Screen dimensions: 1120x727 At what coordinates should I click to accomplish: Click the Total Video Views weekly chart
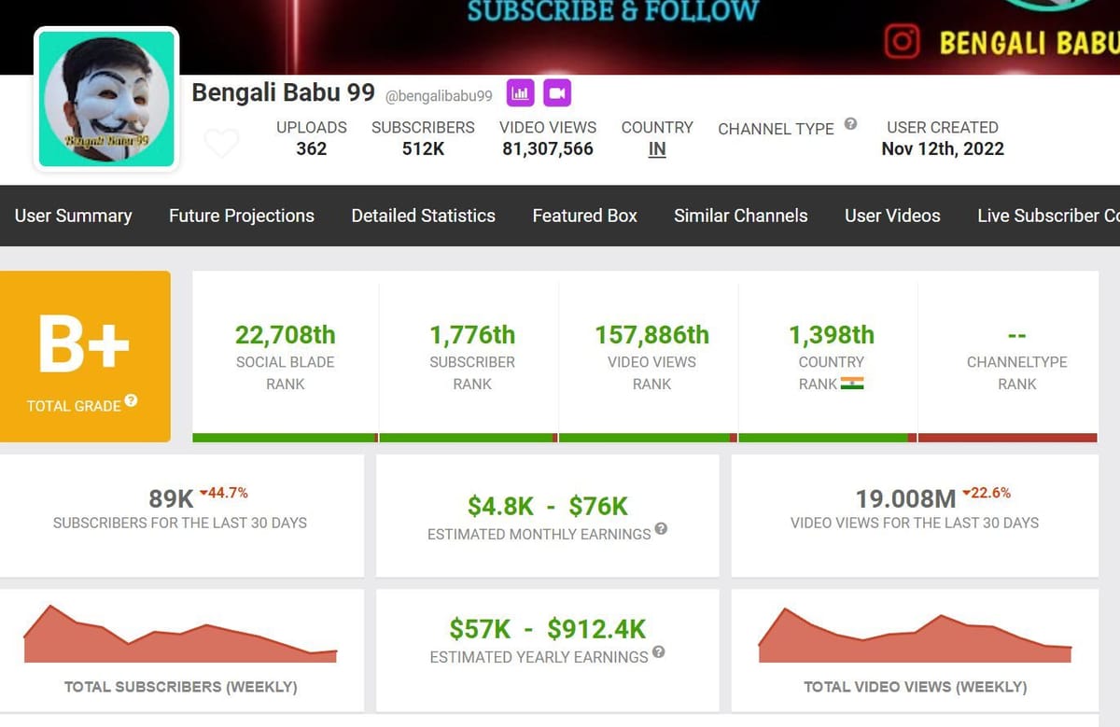pos(915,636)
